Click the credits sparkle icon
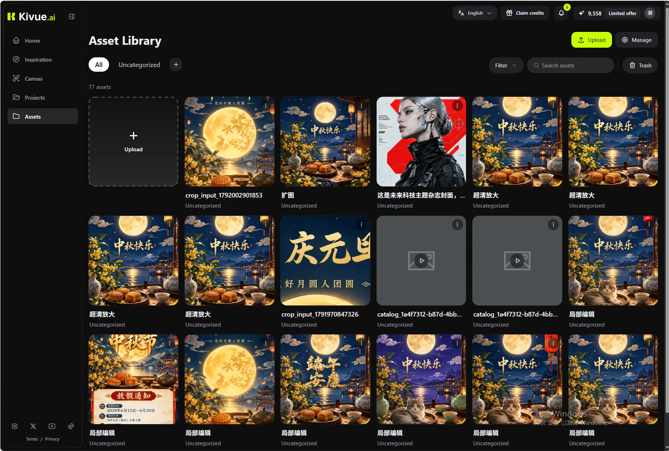669x451 pixels. 581,13
